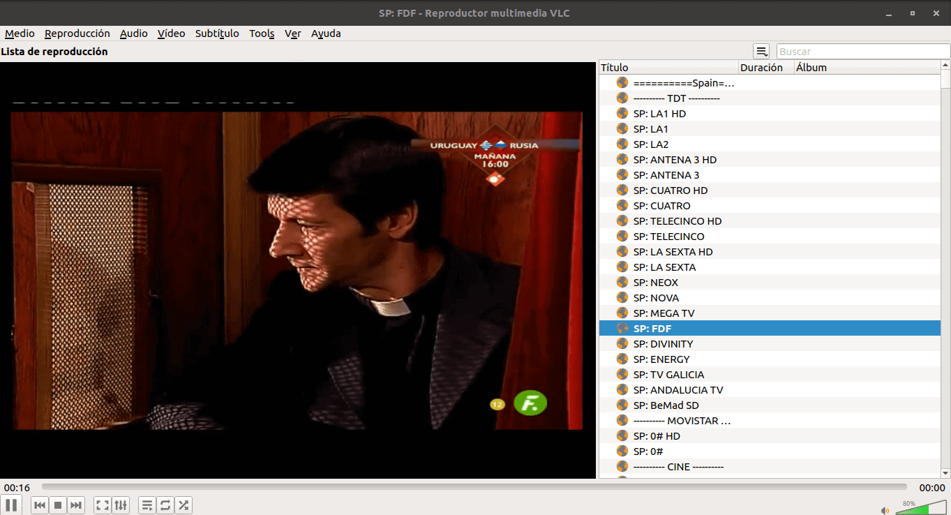Select SP: ANTENA 3 in the playlist
Viewport: 951px width, 515px height.
(665, 174)
